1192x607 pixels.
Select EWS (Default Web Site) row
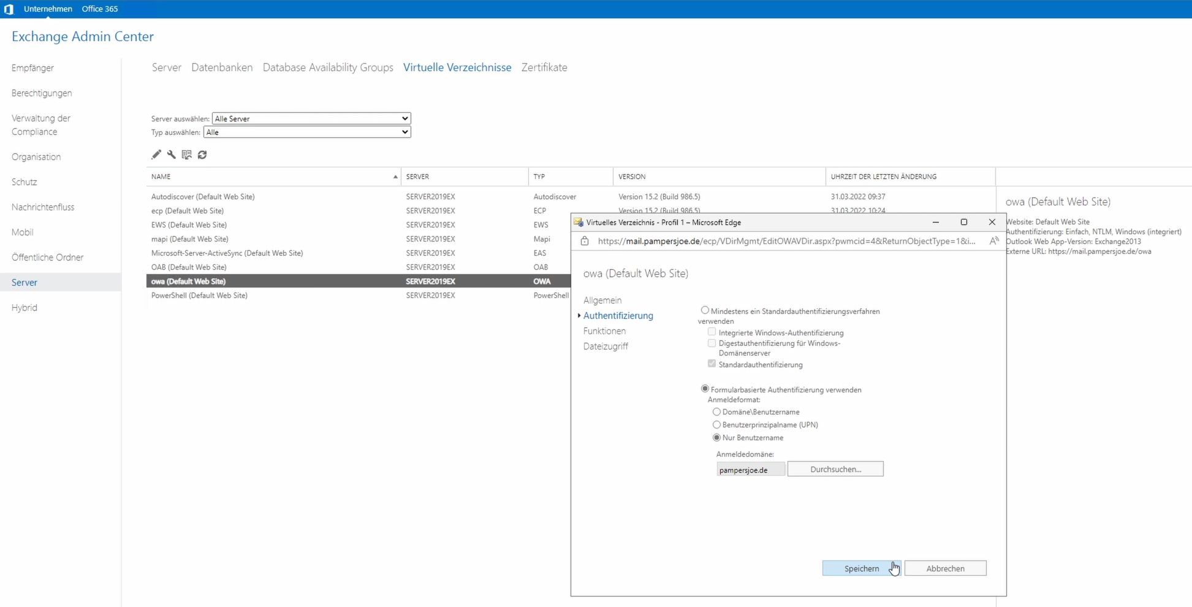pyautogui.click(x=359, y=225)
